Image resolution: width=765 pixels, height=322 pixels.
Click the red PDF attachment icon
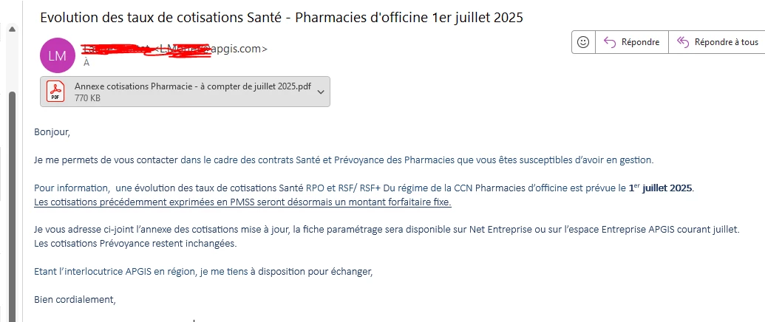click(56, 92)
